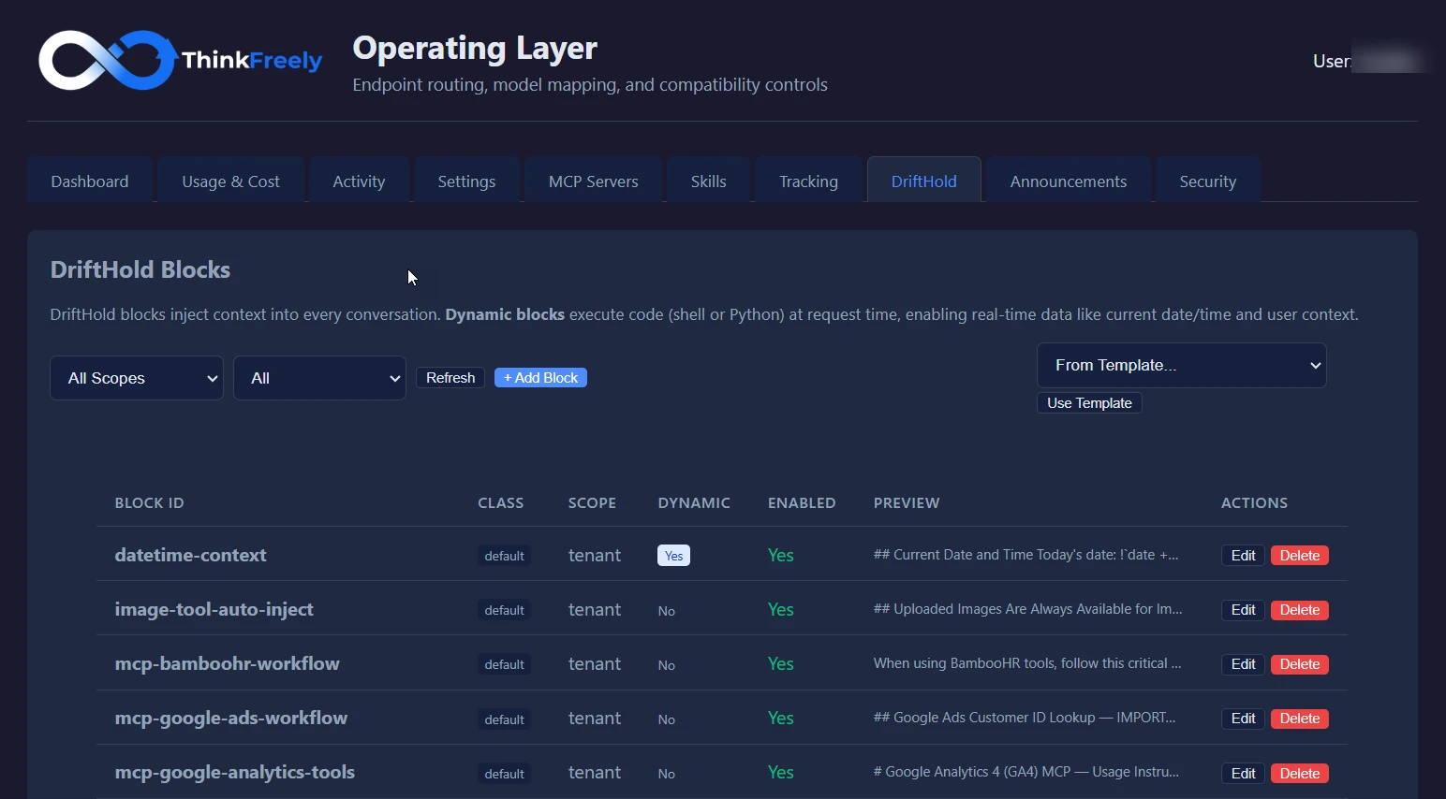The image size is (1446, 799).
Task: Click the tenant scope for mcp-google-analytics-tools
Action: [x=594, y=772]
